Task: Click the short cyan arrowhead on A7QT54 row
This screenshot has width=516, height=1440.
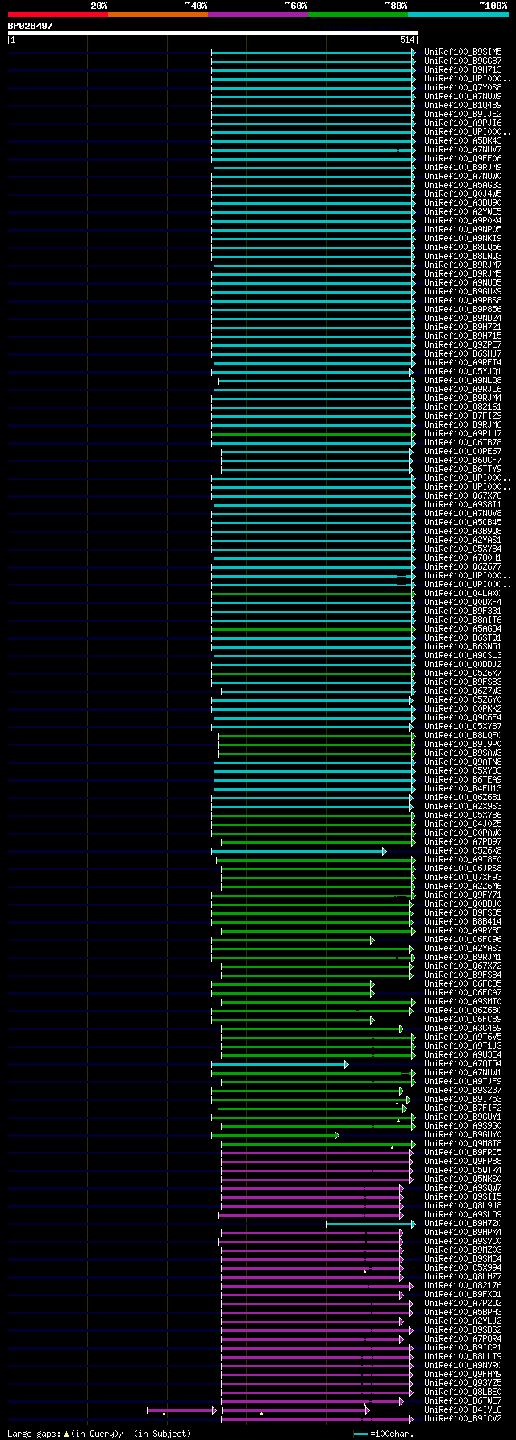Action: point(346,1063)
